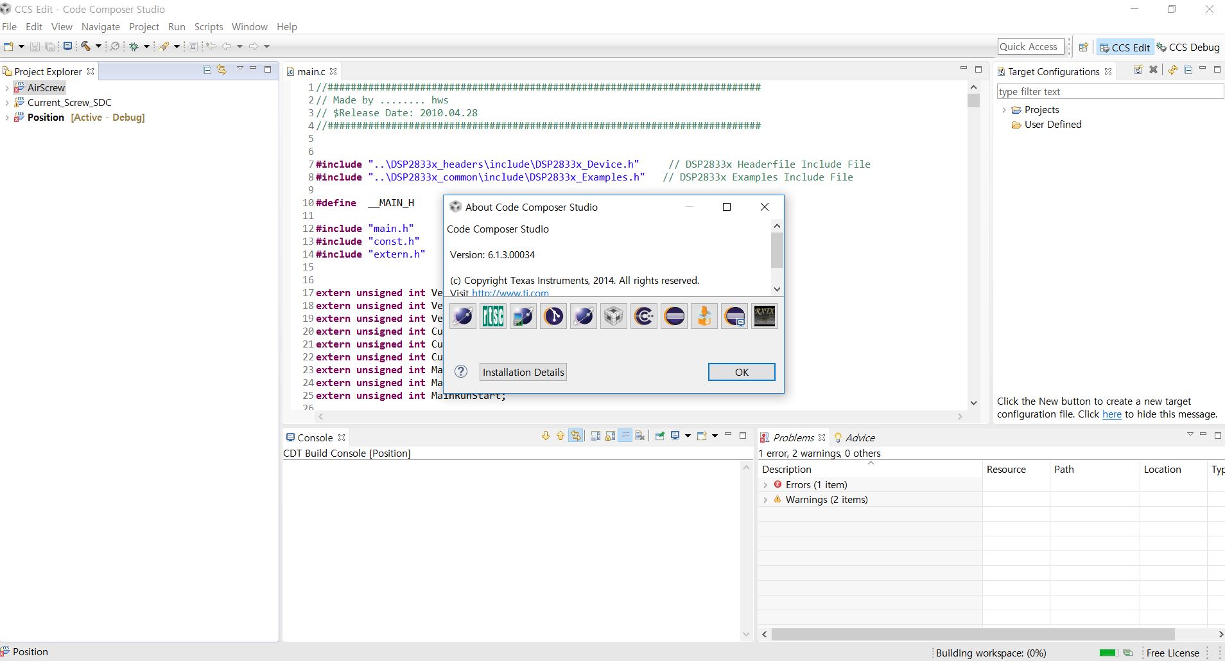Viewport: 1225px width, 661px height.
Task: Click the Save All toolbar icon
Action: (50, 46)
